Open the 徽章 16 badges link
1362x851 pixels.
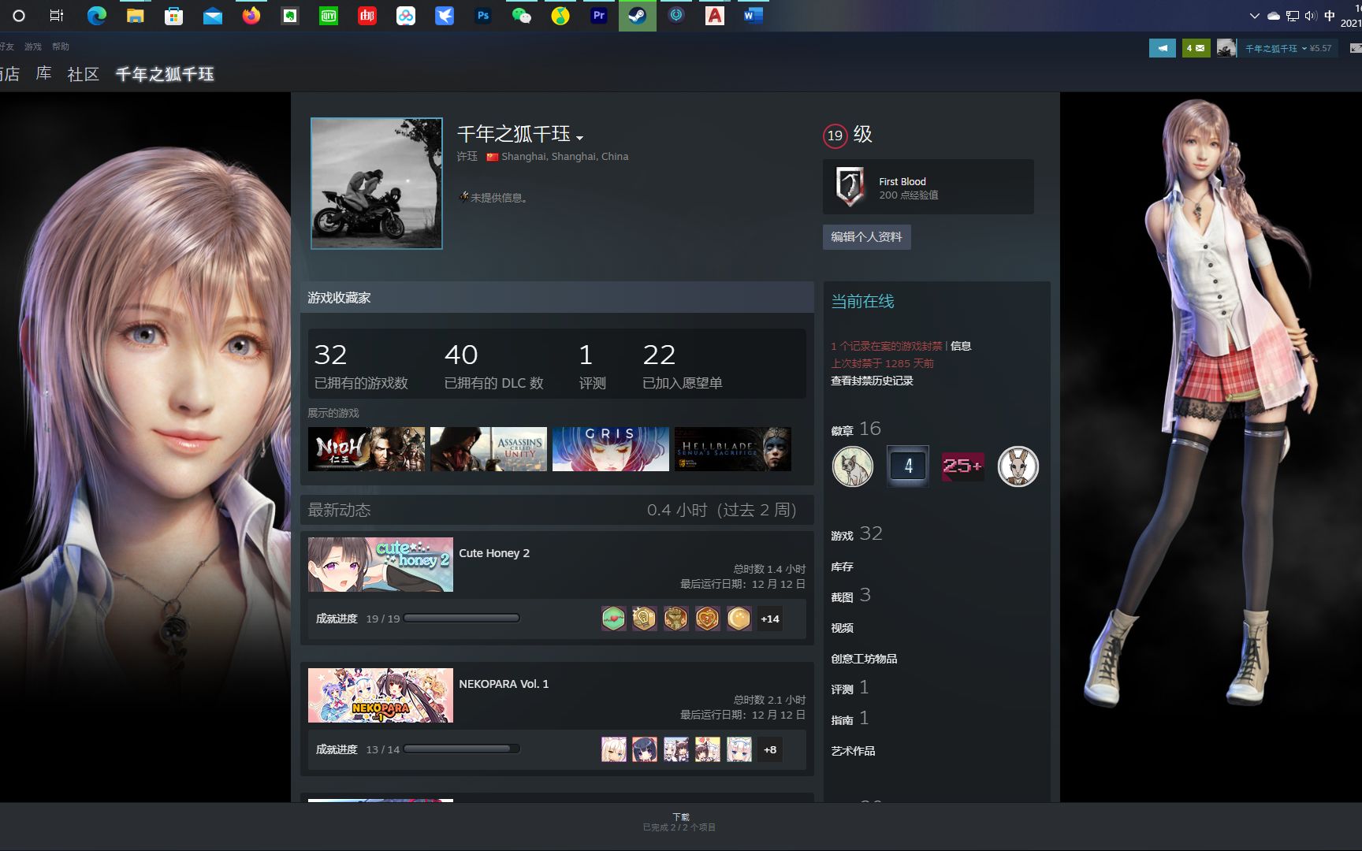[856, 429]
